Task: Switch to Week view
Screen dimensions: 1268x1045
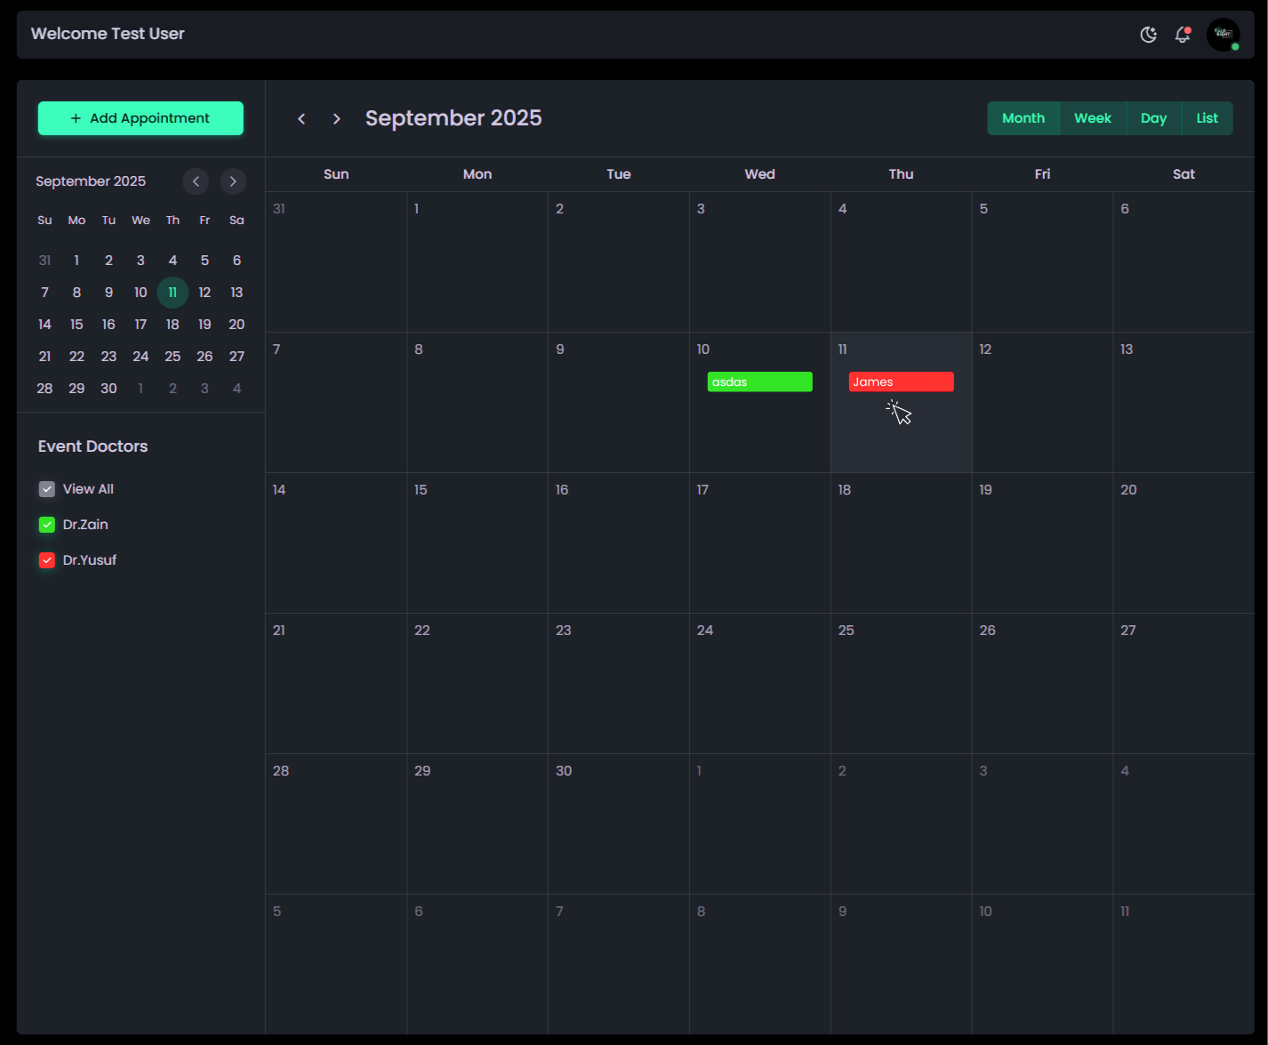Action: click(1092, 118)
